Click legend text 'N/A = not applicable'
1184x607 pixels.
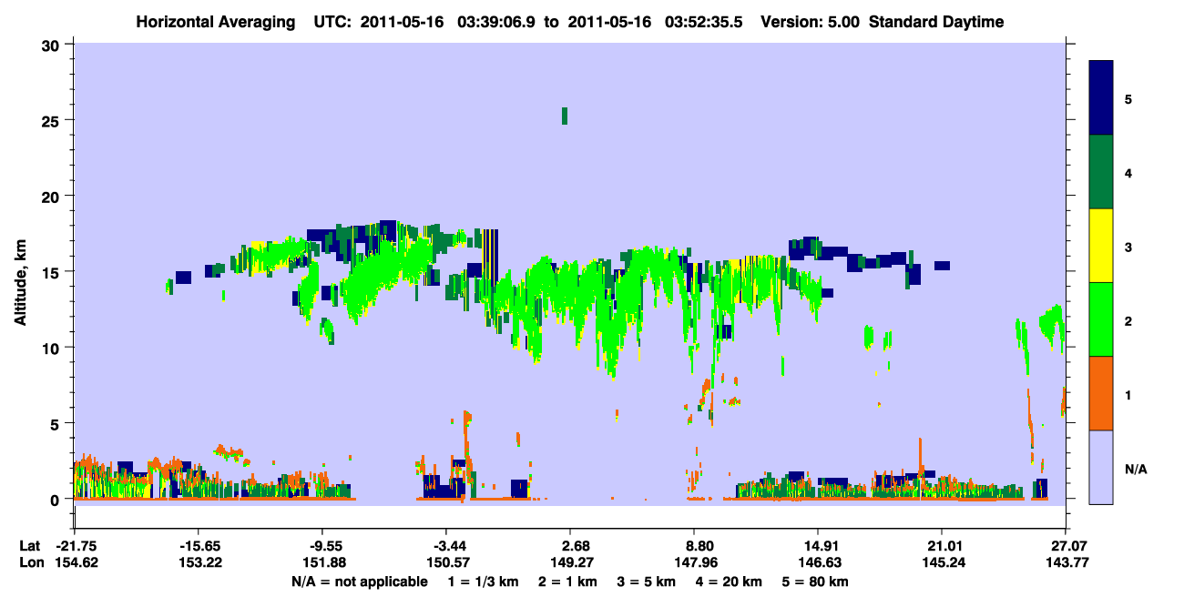click(359, 581)
